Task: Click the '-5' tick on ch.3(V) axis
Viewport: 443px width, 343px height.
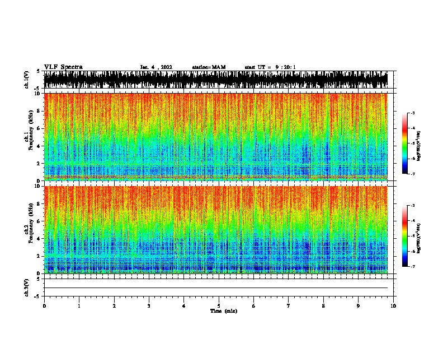Action: click(x=37, y=296)
